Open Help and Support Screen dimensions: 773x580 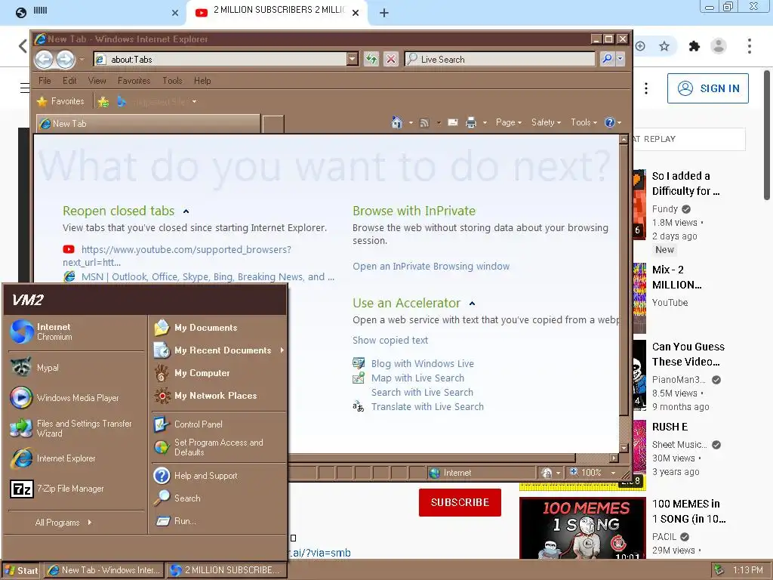coord(218,476)
